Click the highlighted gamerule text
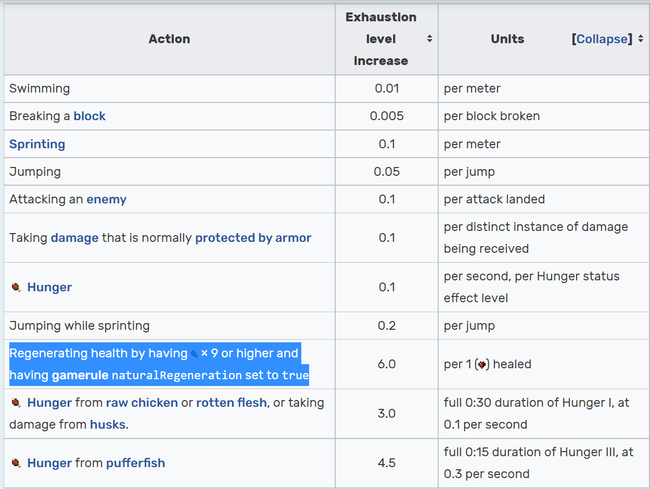This screenshot has width=650, height=489. (x=80, y=375)
